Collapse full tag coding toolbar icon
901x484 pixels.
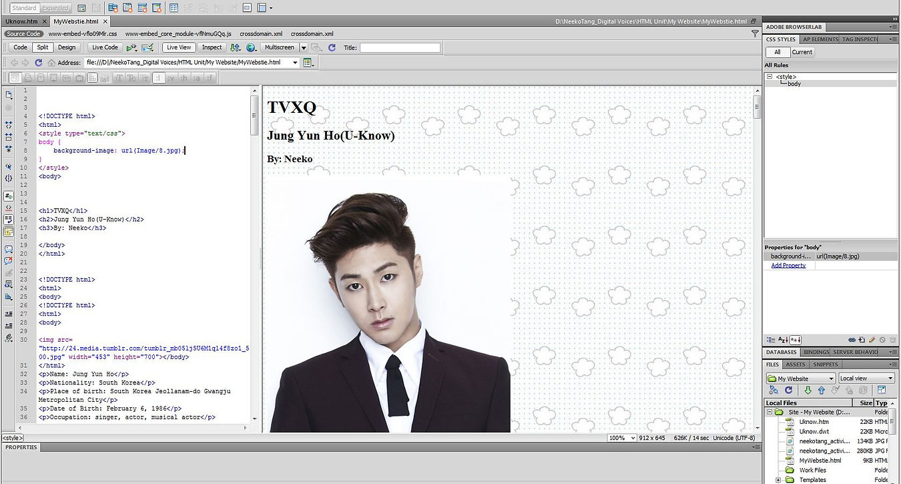(x=9, y=124)
